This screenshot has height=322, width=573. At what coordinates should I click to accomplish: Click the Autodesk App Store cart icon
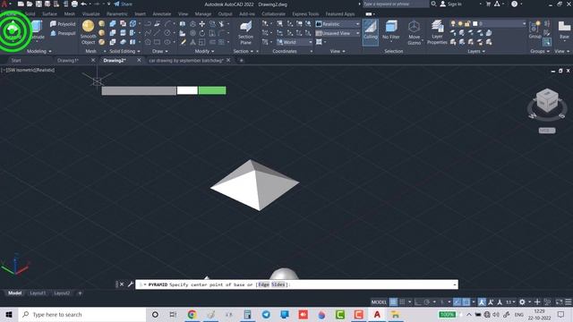[x=488, y=4]
